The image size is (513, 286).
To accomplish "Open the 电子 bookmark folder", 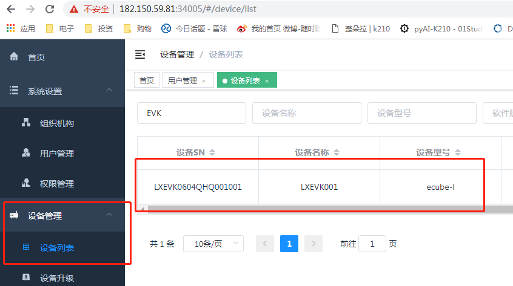I will pyautogui.click(x=60, y=28).
